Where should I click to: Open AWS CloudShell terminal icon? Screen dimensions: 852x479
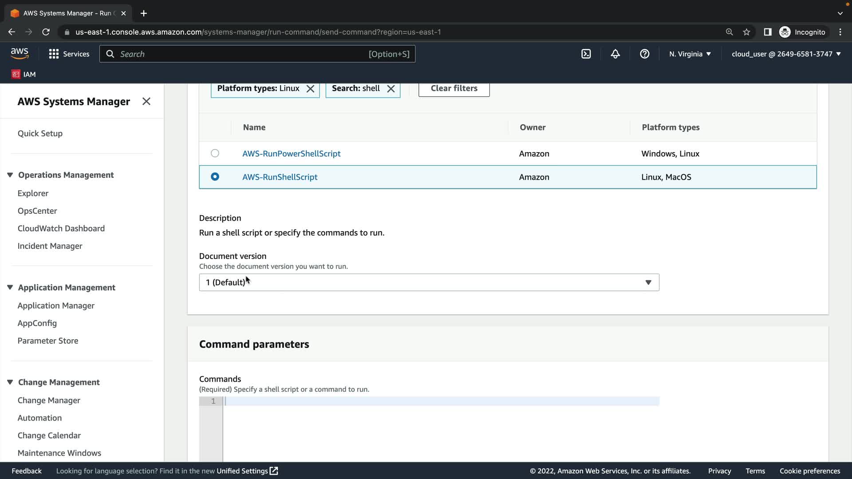(586, 54)
